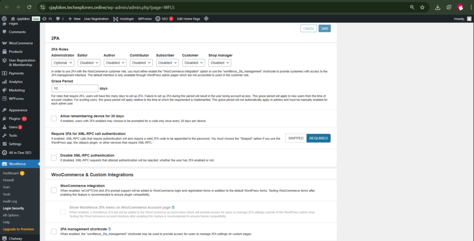The image size is (474, 241).
Task: Click Upgrade to Premium link
Action: [18, 229]
